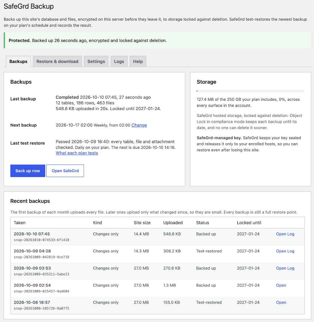Click Log for the 2026-10-09 04:28 backup

click(x=291, y=251)
